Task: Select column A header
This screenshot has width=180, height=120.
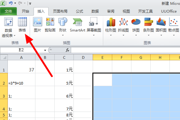Action: point(21,57)
